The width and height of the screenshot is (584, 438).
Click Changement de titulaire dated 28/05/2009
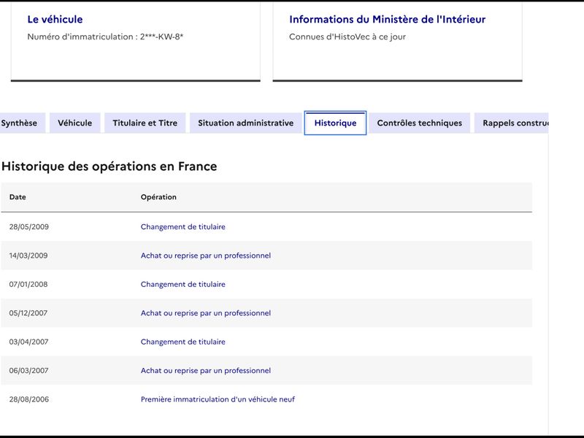click(x=183, y=227)
